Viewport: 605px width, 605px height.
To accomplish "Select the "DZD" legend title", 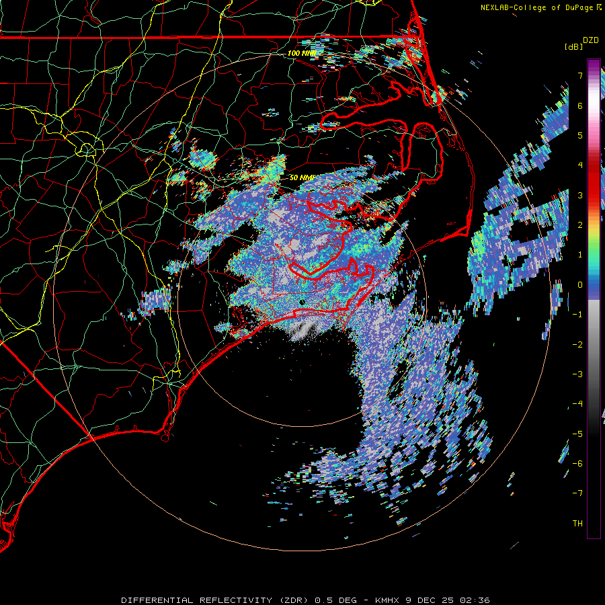I will 591,40.
